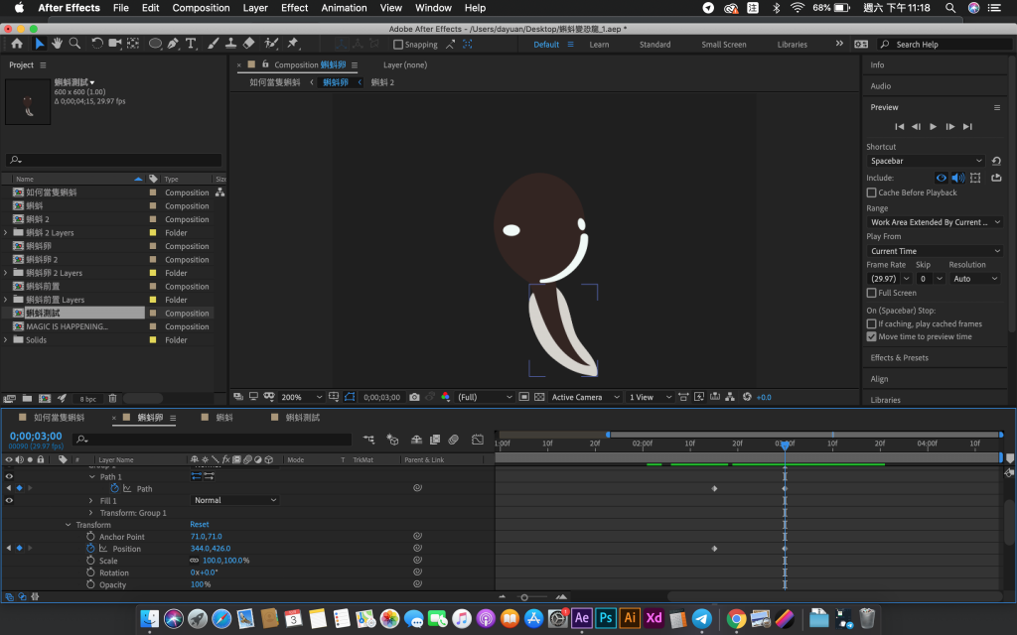This screenshot has height=635, width=1017.
Task: Check Cache Before Playback option
Action: pyautogui.click(x=872, y=192)
